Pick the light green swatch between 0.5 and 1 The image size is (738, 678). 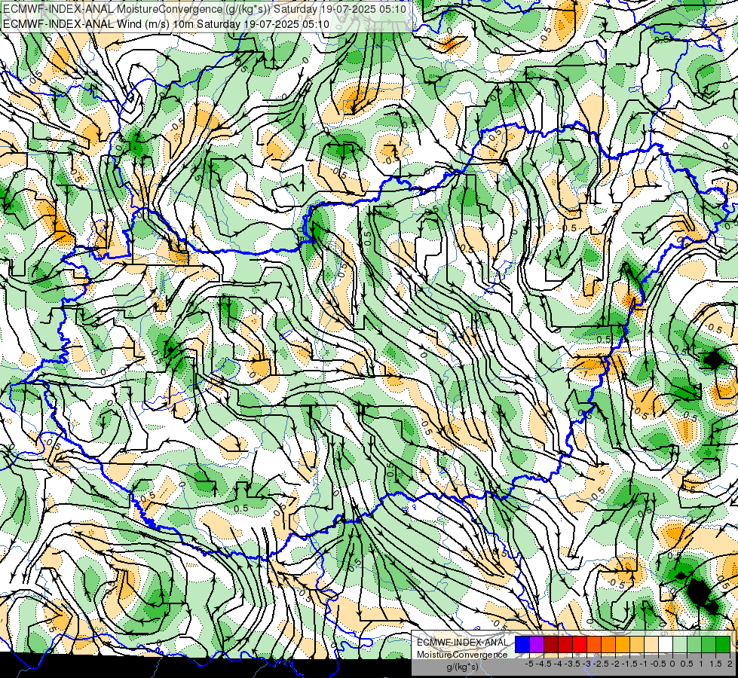pos(694,644)
